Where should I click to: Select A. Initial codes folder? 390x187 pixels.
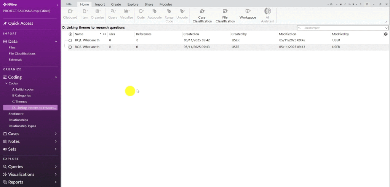click(23, 90)
